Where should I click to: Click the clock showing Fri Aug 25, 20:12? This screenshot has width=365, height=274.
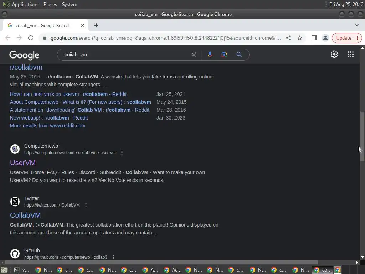(346, 4)
